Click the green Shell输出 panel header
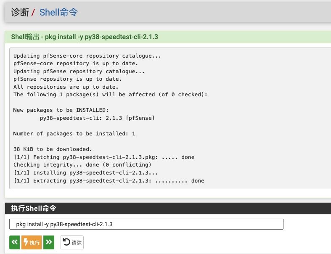331x254 pixels. click(85, 37)
